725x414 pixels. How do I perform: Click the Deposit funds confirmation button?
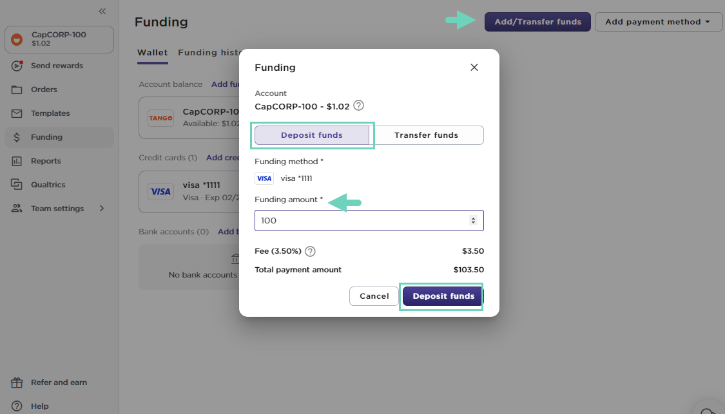[442, 296]
